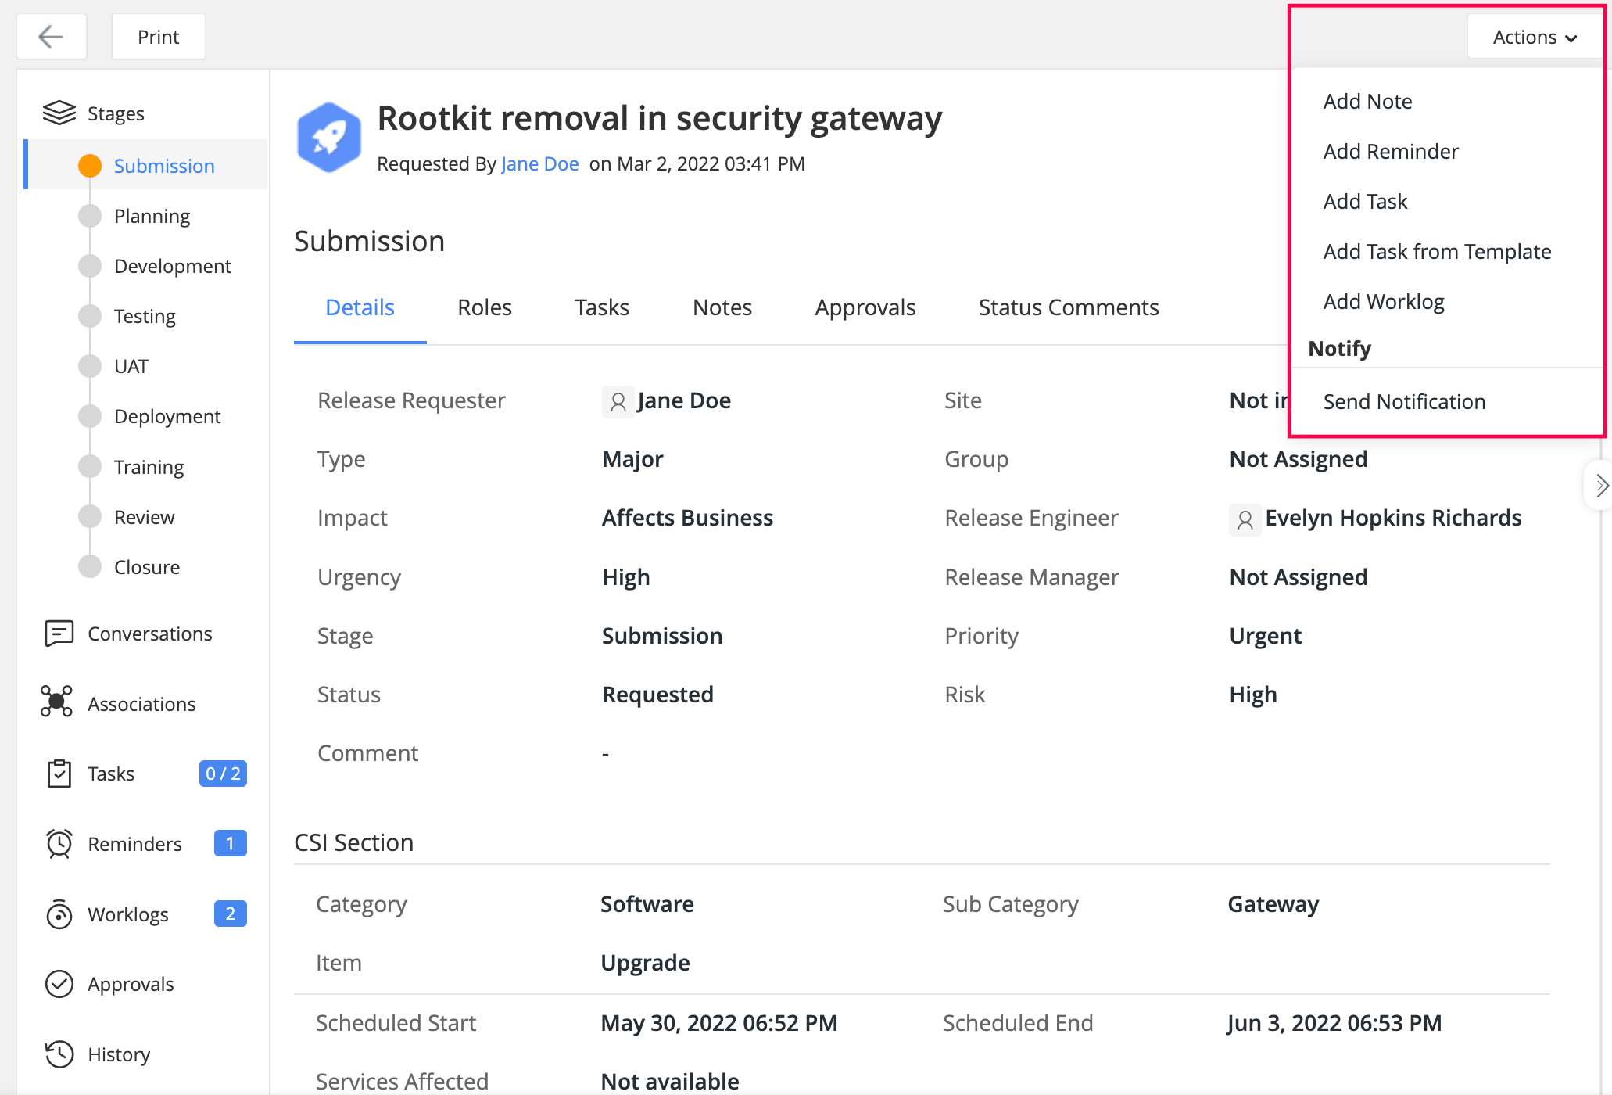
Task: Click the back arrow icon
Action: pyautogui.click(x=51, y=37)
